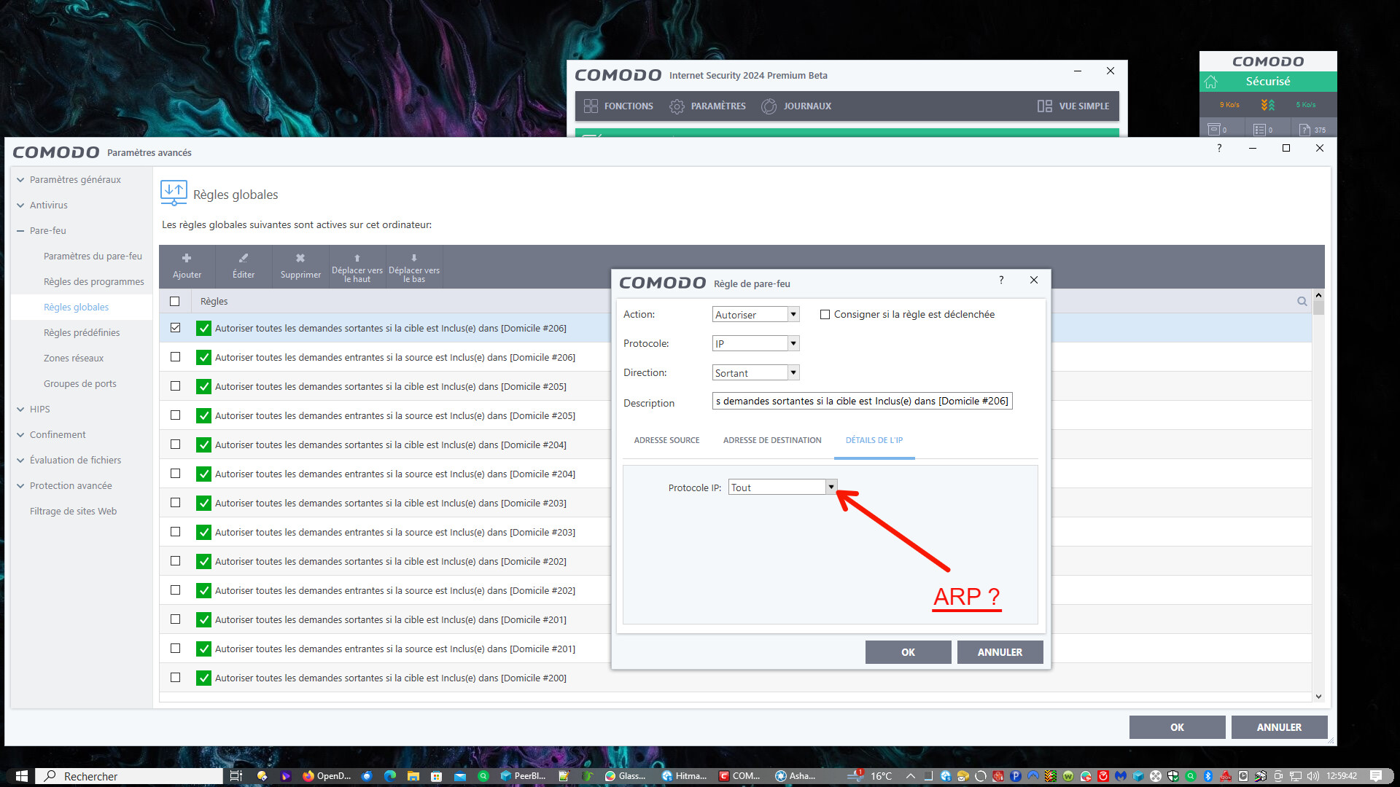Uncheck the outgoing Domicile #206 rule checkbox
This screenshot has height=787, width=1400.
click(x=175, y=328)
